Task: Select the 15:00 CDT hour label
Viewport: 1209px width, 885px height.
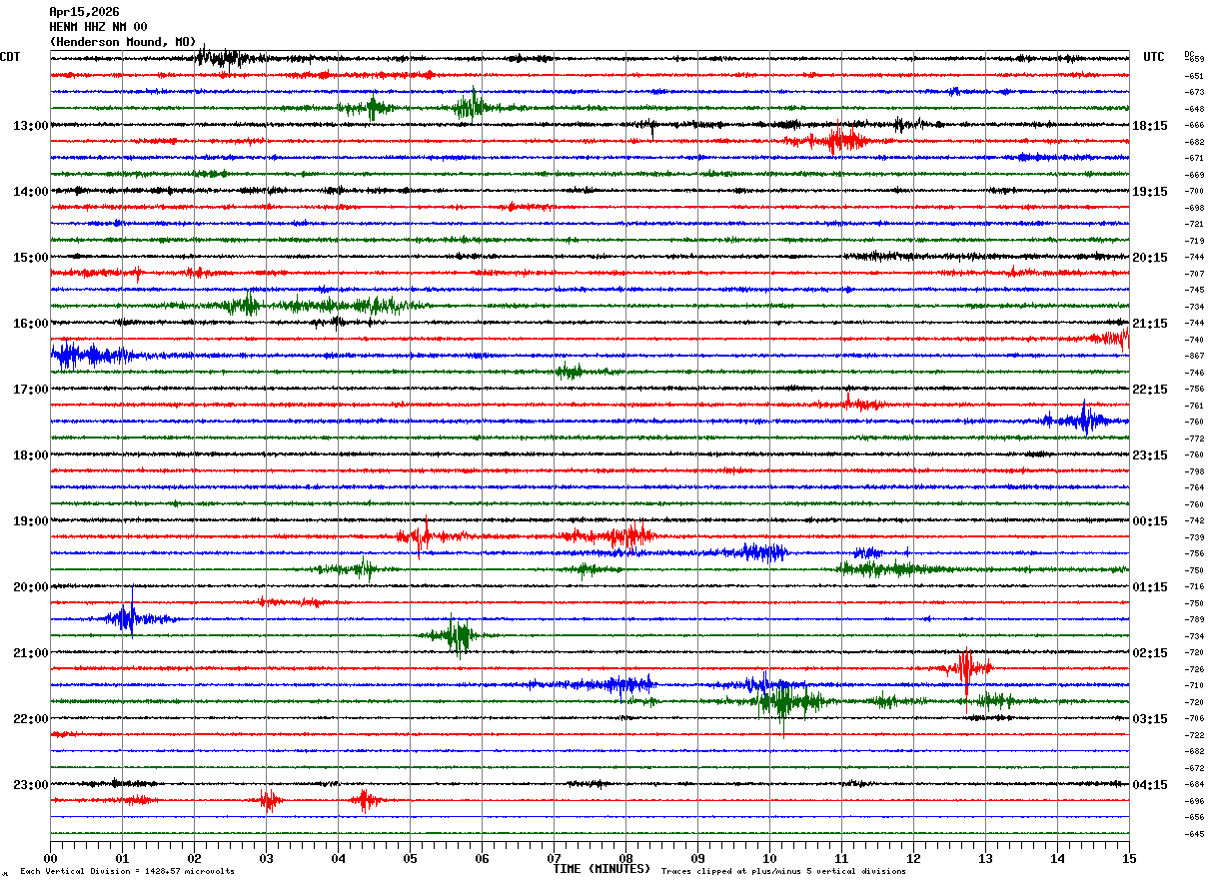Action: 30,258
